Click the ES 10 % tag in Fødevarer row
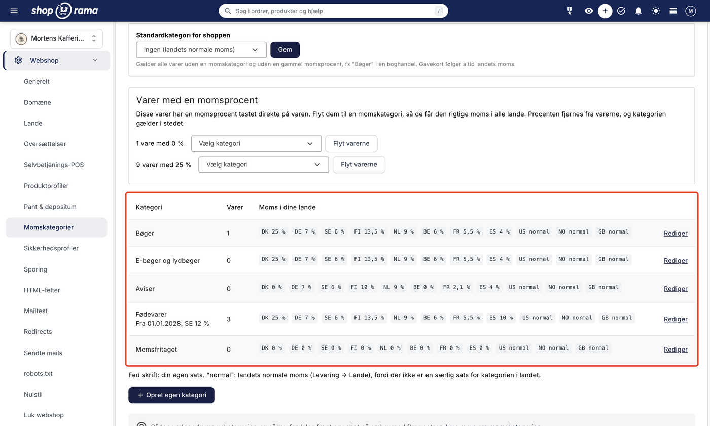This screenshot has width=710, height=426. pos(502,318)
